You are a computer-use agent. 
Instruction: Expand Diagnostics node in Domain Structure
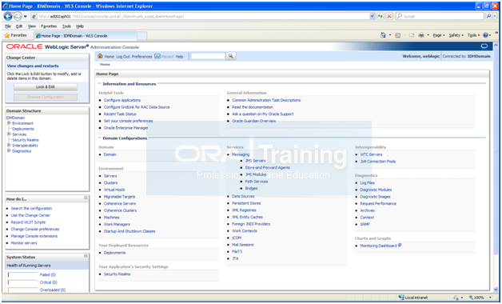coord(9,150)
